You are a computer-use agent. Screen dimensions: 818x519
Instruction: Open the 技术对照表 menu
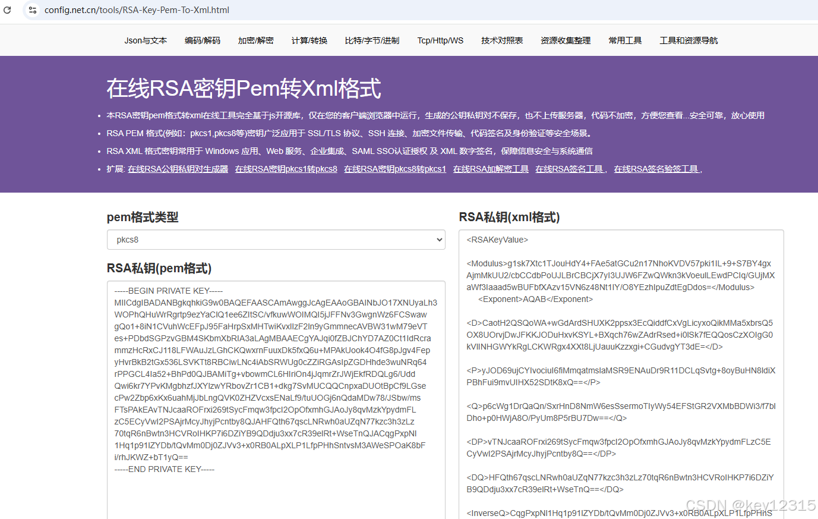click(x=502, y=40)
